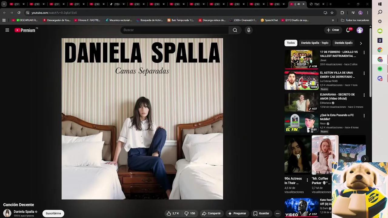Bookmark this page with star icon

point(332,13)
